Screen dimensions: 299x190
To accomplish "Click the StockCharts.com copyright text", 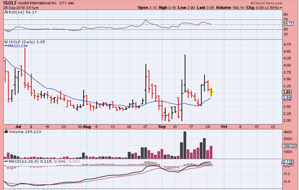I will pos(266,3).
